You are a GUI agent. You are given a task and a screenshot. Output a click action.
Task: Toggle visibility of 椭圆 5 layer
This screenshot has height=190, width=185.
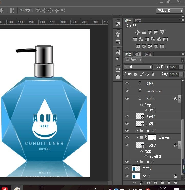coord(127,116)
